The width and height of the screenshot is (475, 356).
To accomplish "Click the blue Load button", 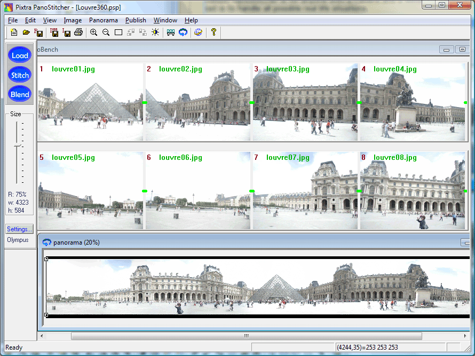I will 20,55.
